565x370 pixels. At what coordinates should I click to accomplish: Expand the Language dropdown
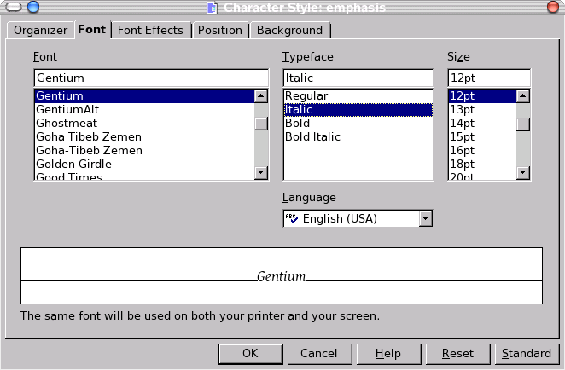click(425, 219)
